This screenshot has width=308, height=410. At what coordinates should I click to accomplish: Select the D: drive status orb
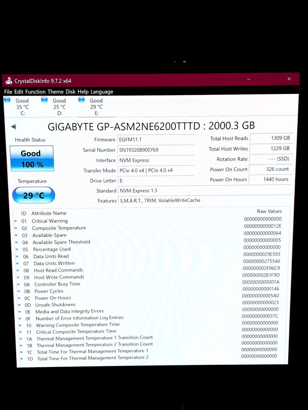44,100
